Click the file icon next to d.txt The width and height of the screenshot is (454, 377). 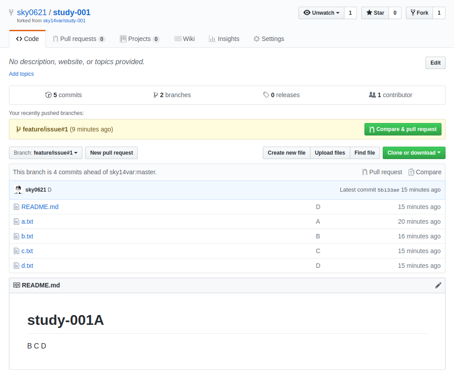(x=16, y=266)
